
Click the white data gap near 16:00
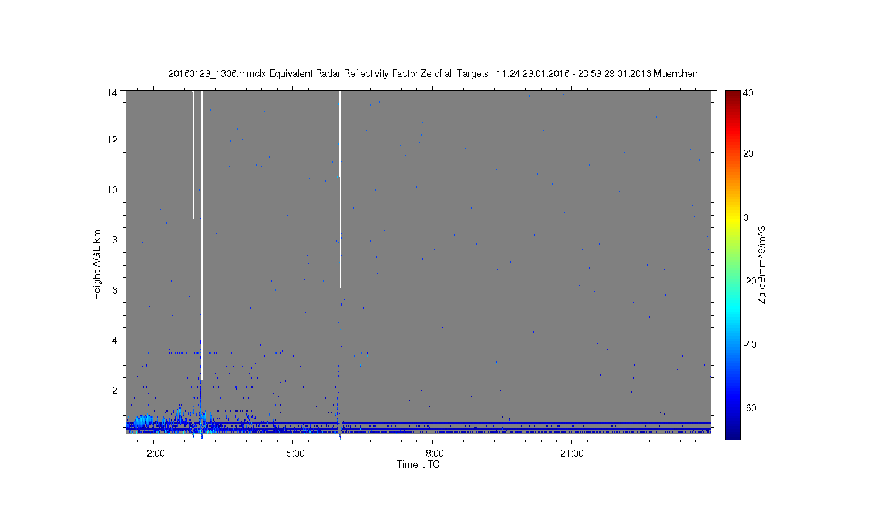click(x=340, y=188)
